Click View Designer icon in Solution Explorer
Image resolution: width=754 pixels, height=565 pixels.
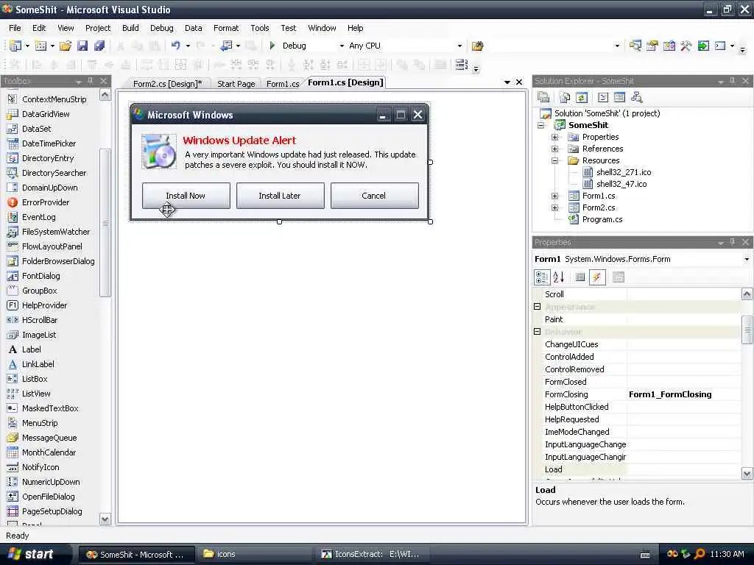(619, 98)
